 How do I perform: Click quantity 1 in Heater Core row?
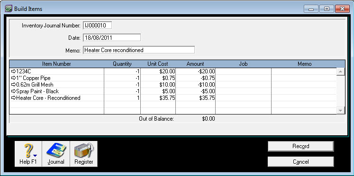click(x=138, y=98)
